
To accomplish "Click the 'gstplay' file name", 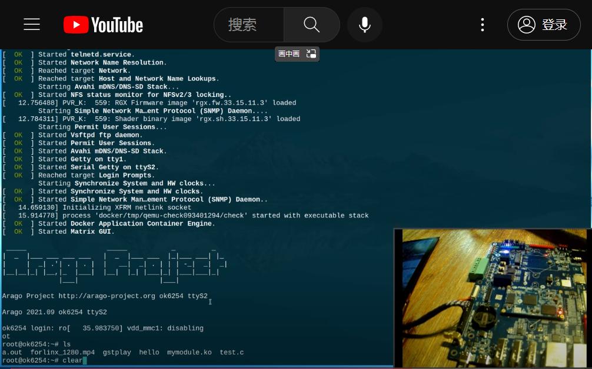I will pos(117,353).
